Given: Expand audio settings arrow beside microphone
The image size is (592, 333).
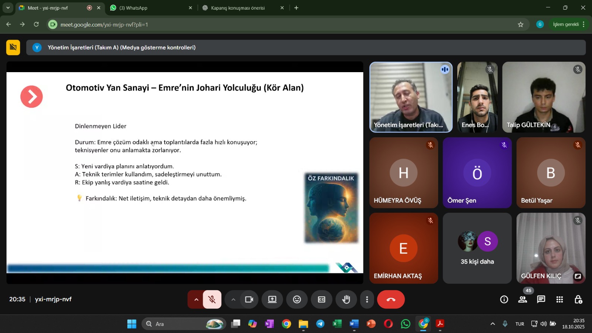Looking at the screenshot, I should point(196,299).
